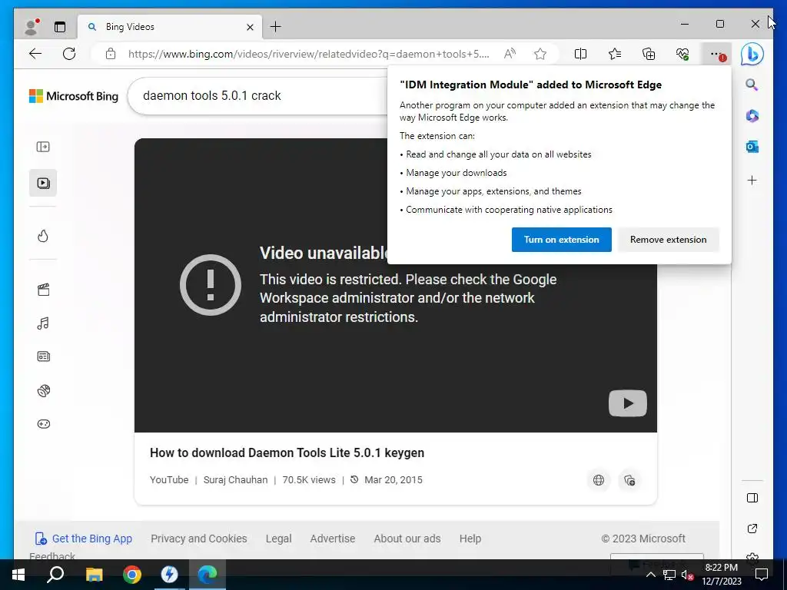The image size is (787, 590).
Task: Open Help footer link
Action: tap(470, 539)
